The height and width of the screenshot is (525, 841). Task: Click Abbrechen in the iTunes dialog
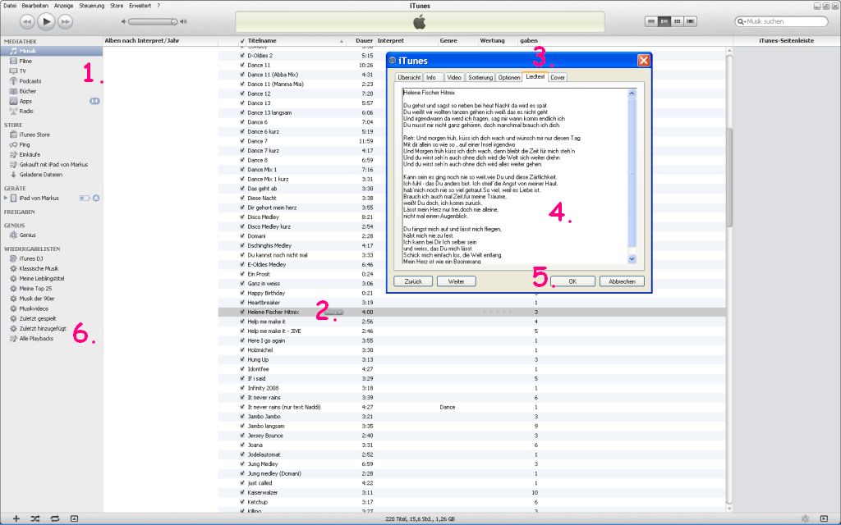click(623, 282)
